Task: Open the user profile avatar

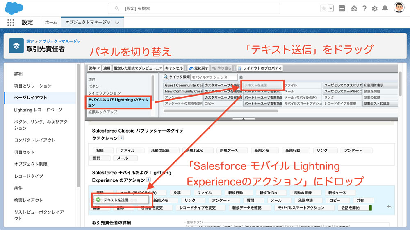Action: coord(399,7)
